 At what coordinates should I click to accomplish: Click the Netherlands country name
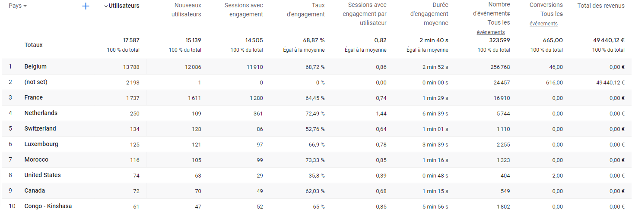41,113
